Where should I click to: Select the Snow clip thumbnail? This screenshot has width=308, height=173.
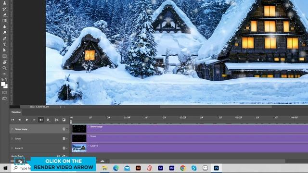pyautogui.click(x=79, y=138)
